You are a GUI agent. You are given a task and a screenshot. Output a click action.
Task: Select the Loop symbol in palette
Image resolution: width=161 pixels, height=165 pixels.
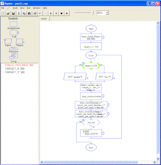[x=14, y=56]
